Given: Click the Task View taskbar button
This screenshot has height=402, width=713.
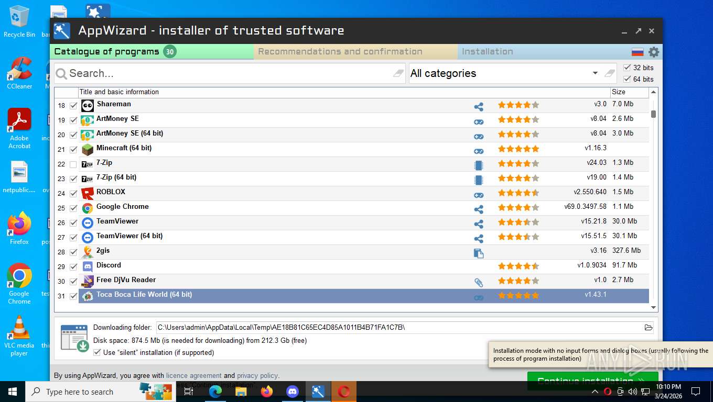Looking at the screenshot, I should pos(189,392).
